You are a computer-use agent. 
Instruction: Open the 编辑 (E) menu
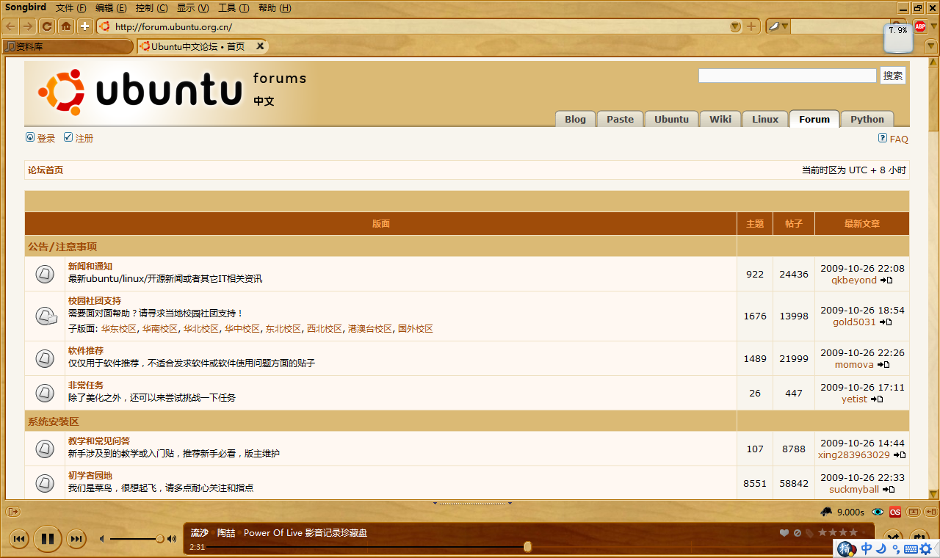coord(111,8)
